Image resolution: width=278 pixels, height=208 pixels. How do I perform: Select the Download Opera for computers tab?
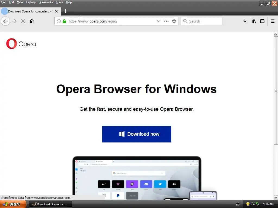pyautogui.click(x=30, y=11)
